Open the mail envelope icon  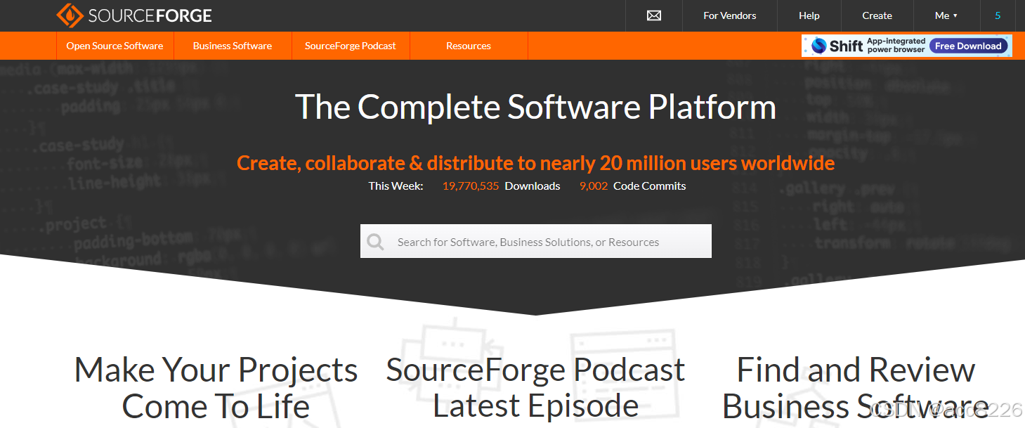pyautogui.click(x=654, y=15)
